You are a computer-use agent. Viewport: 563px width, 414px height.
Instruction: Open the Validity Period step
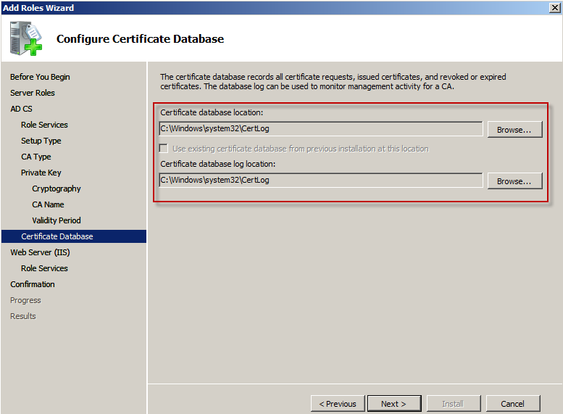57,220
